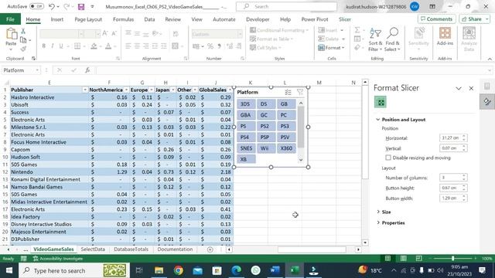Open the Formulas ribbon tab
Viewport: 495px width, 278px height.
coord(123,19)
